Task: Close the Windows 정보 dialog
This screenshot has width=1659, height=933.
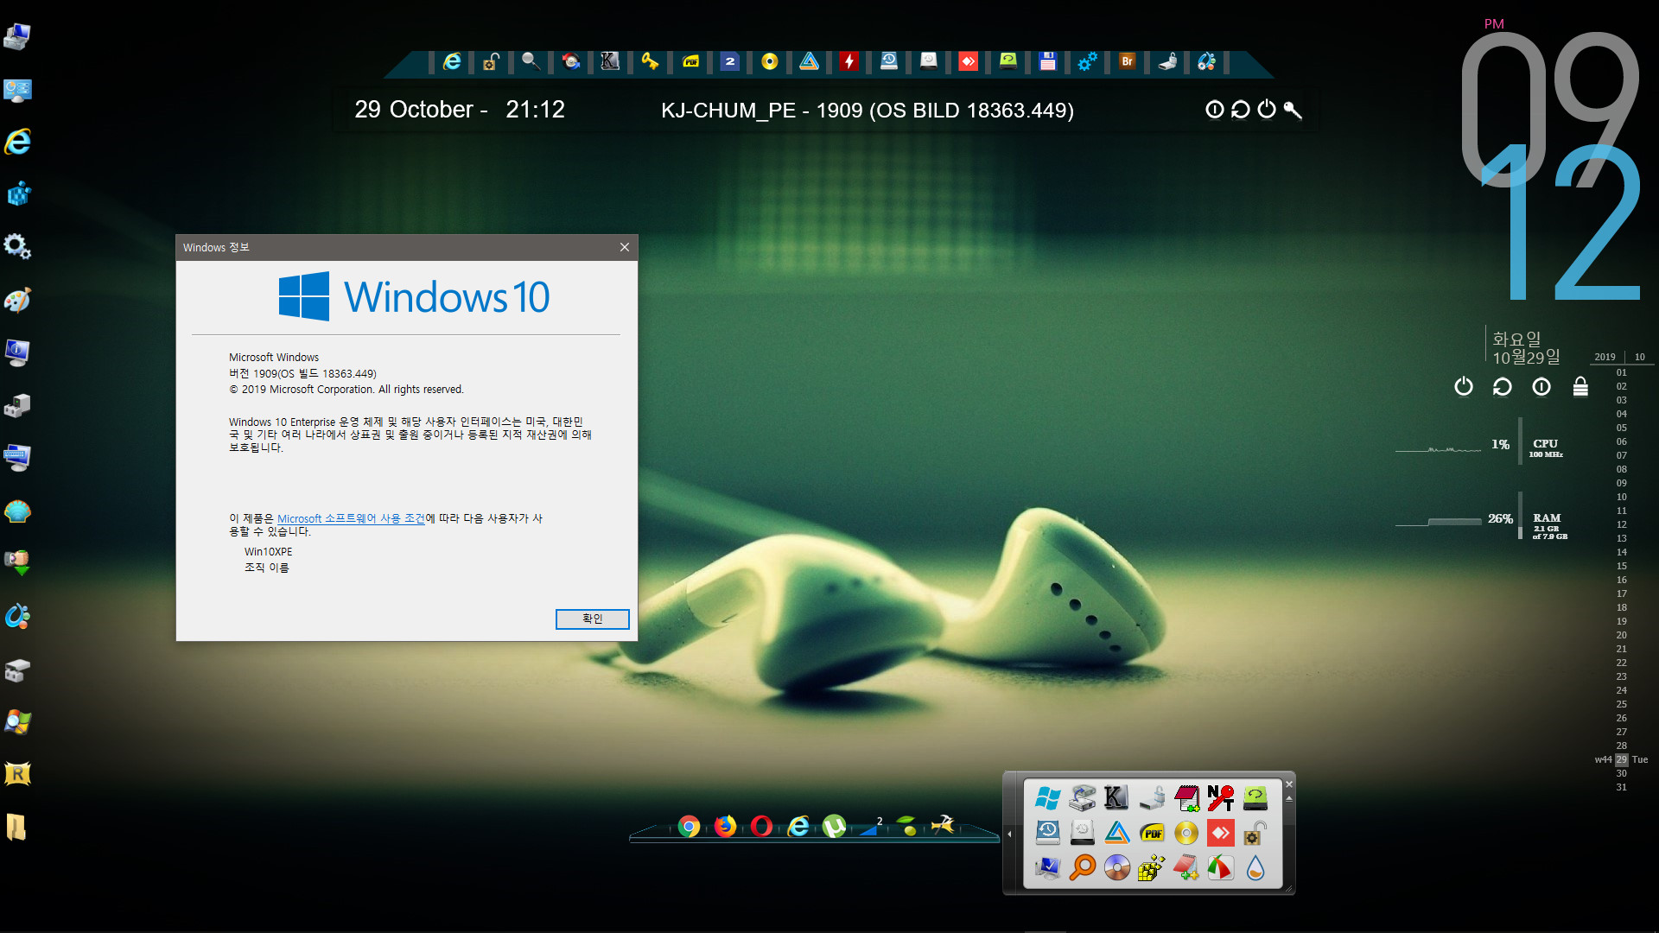Action: click(x=625, y=247)
